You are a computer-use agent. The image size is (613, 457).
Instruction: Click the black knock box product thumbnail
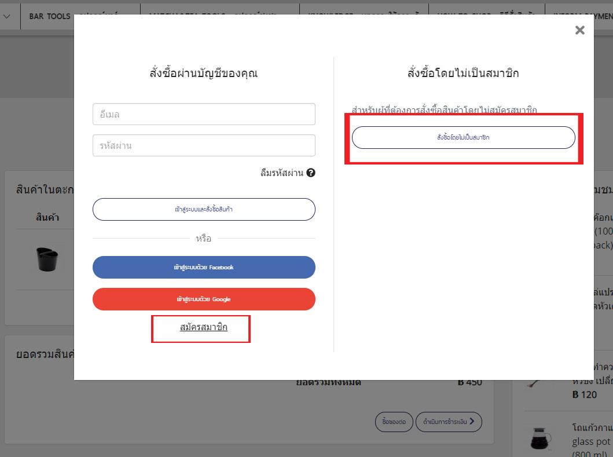coord(47,259)
